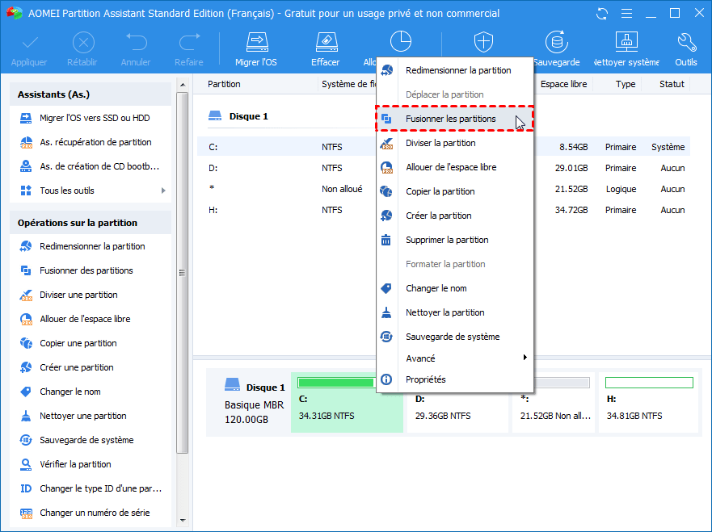Select Sauvegarde de système in context menu
This screenshot has height=532, width=712.
[x=454, y=337]
